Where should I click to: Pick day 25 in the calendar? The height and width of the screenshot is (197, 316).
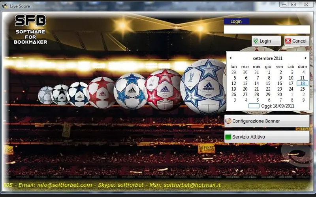tap(303, 89)
